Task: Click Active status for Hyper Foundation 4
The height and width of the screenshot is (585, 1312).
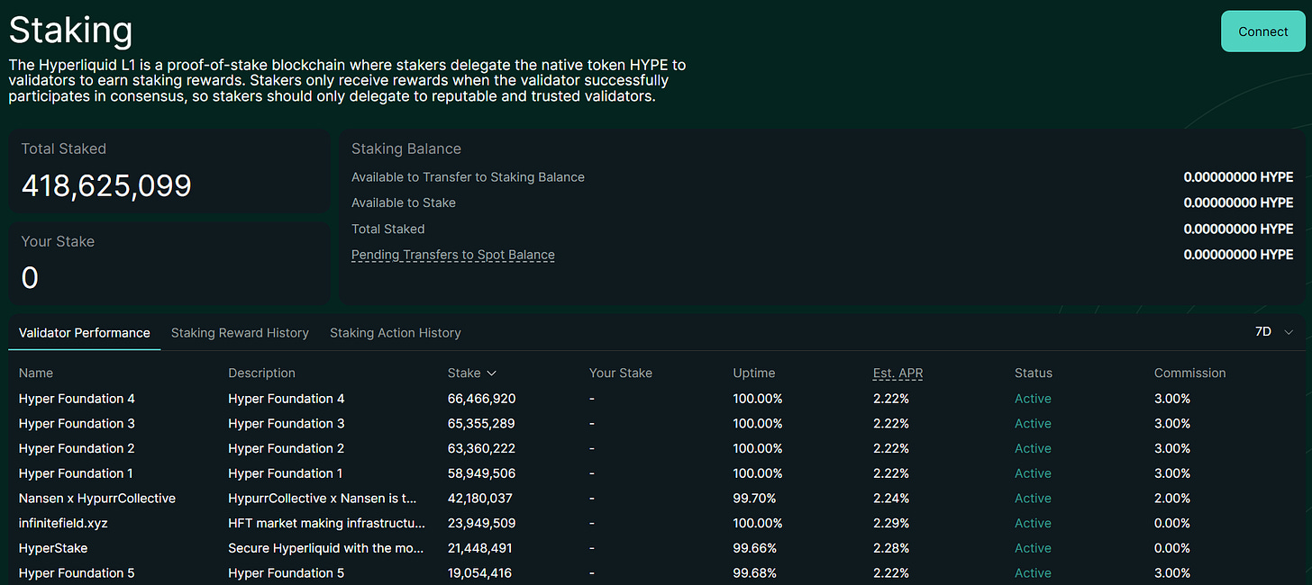Action: click(x=1033, y=399)
